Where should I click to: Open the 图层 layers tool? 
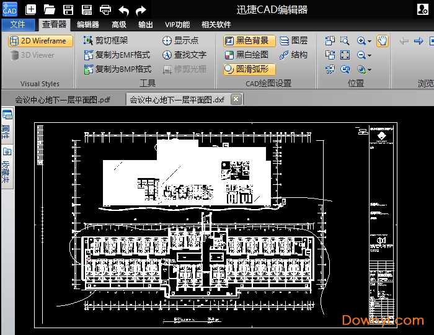click(293, 41)
